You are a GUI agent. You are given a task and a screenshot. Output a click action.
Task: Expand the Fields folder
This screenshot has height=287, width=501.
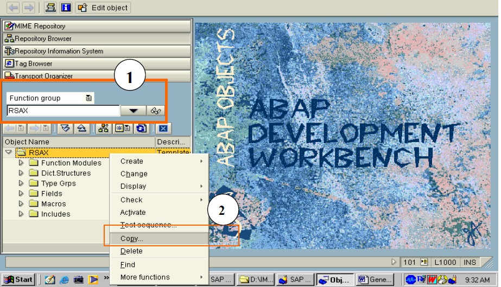21,194
